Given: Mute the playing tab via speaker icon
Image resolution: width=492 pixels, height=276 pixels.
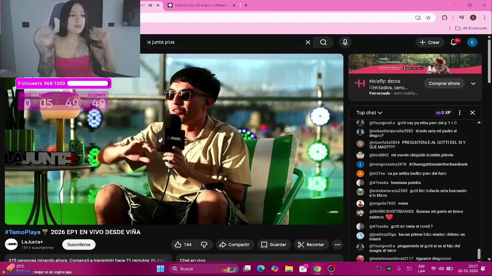Looking at the screenshot, I should [x=150, y=5].
